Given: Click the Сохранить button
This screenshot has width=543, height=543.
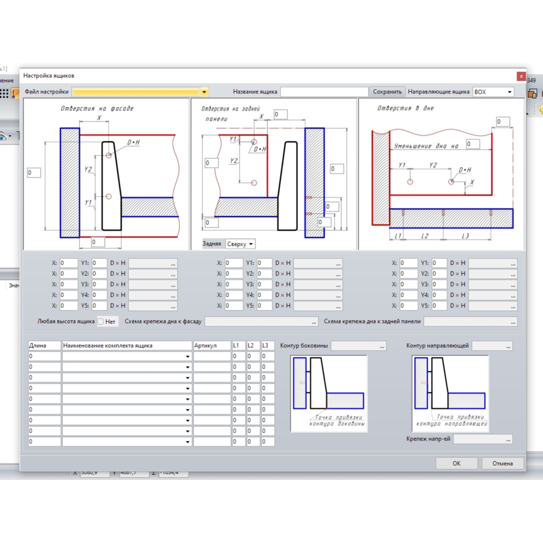Looking at the screenshot, I should click(387, 92).
